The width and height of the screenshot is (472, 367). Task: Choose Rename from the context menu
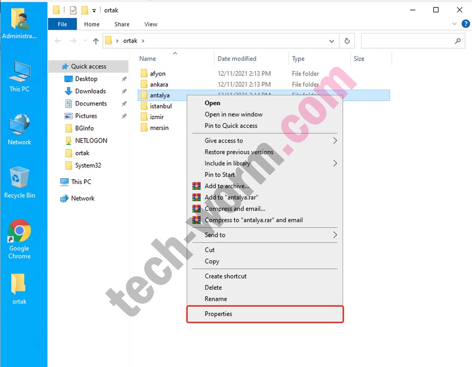(216, 299)
